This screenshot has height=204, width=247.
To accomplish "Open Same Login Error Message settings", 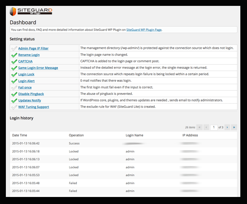I will click(x=38, y=68).
